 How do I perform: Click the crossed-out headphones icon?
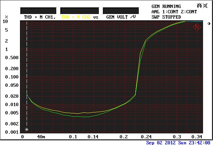[199, 6]
